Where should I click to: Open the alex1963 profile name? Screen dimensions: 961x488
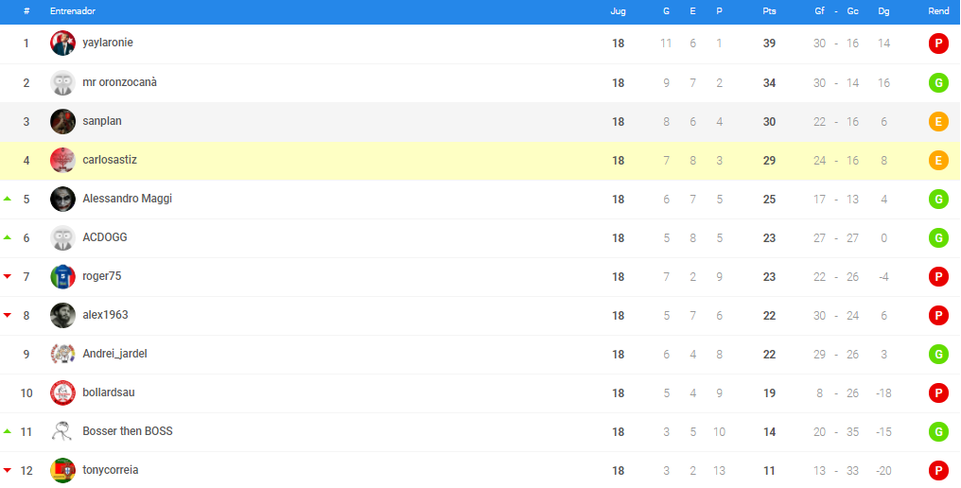coord(105,315)
